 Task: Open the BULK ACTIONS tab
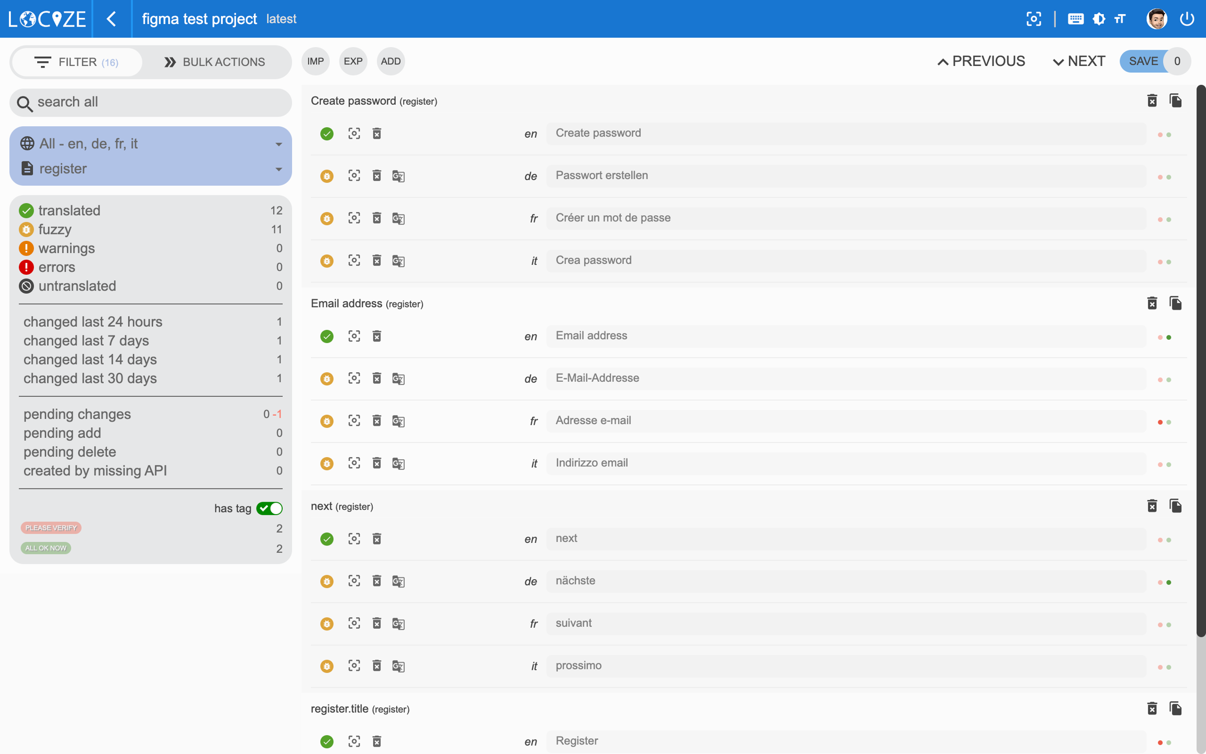pyautogui.click(x=215, y=62)
